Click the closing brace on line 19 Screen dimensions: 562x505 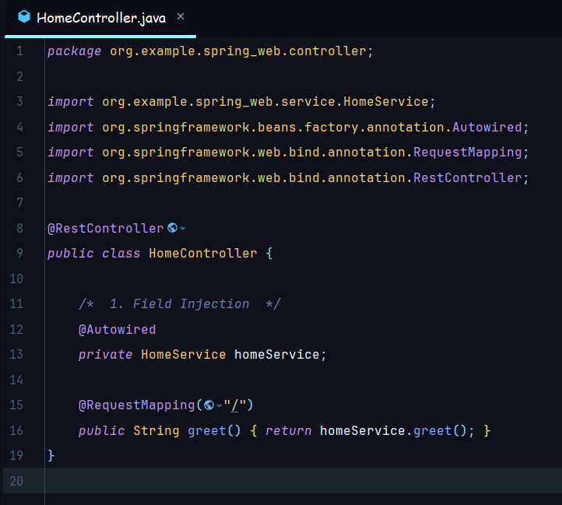51,455
